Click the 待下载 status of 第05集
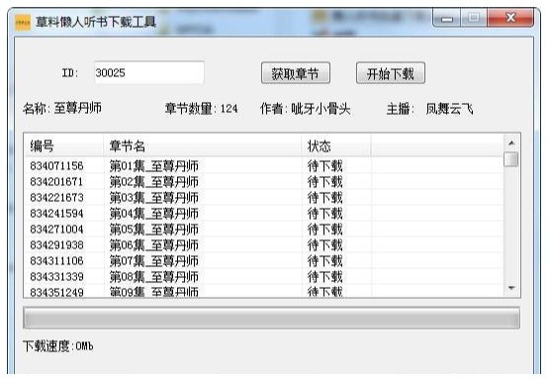Viewport: 549px width, 378px height. point(324,230)
